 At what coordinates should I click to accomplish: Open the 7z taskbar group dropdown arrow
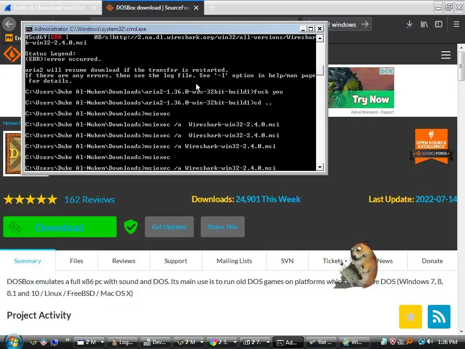point(268,342)
